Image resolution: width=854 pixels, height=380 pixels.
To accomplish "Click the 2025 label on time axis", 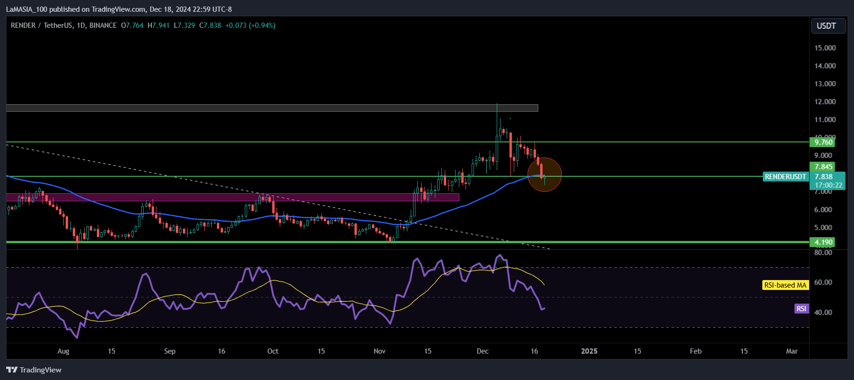I will 589,351.
